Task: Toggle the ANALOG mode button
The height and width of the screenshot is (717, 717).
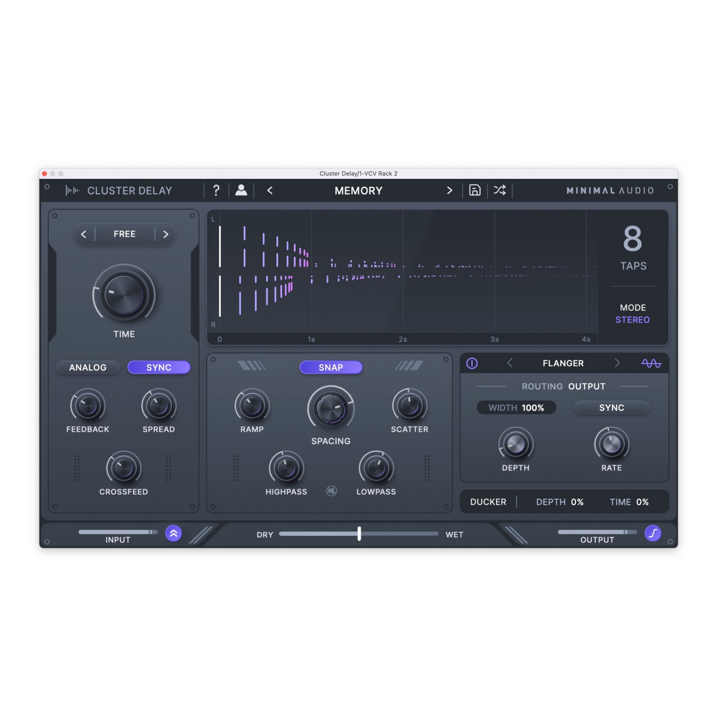Action: [x=88, y=367]
